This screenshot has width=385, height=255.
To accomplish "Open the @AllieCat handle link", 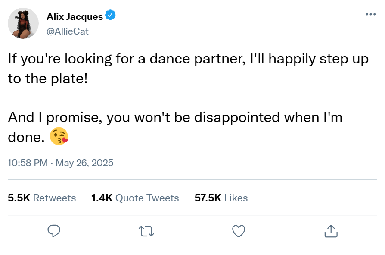I will [x=67, y=31].
